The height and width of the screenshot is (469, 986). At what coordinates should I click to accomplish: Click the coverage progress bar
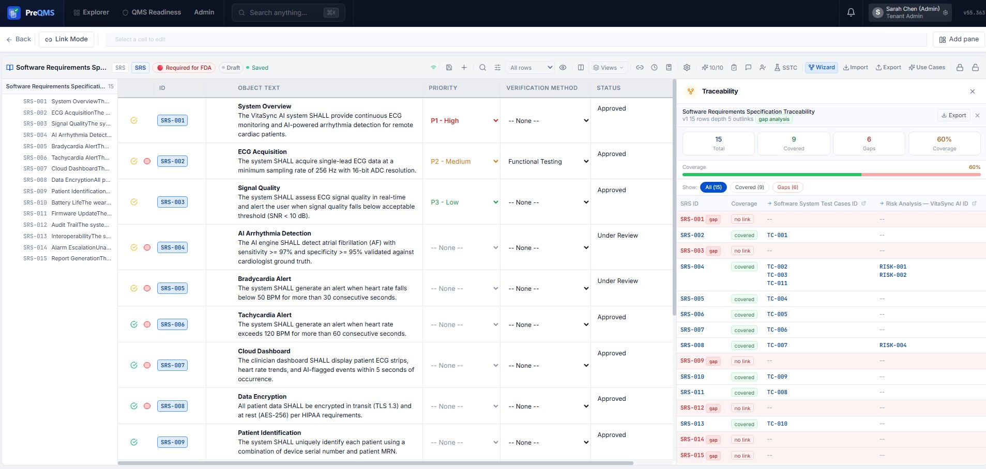tap(831, 175)
